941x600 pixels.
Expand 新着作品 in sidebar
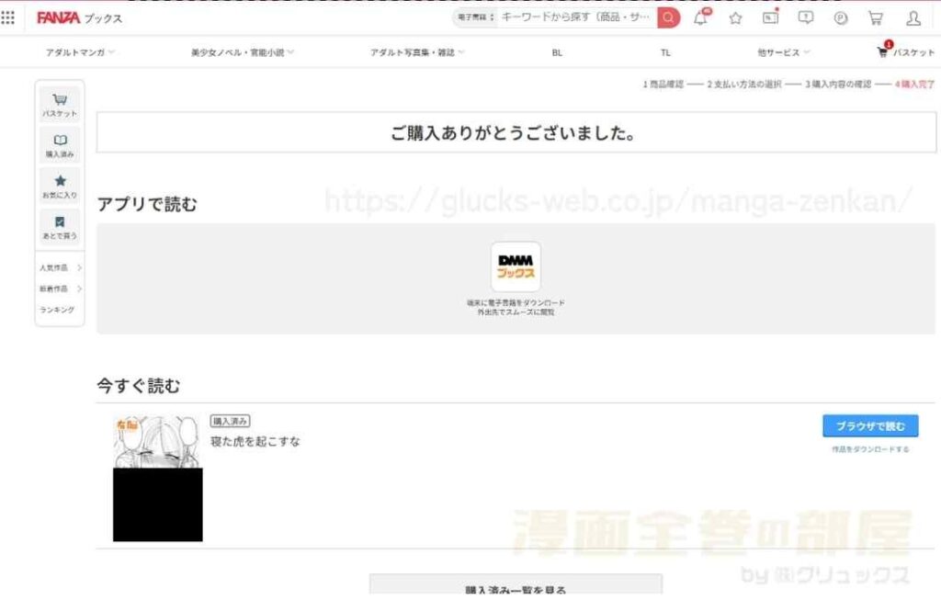[x=60, y=289]
